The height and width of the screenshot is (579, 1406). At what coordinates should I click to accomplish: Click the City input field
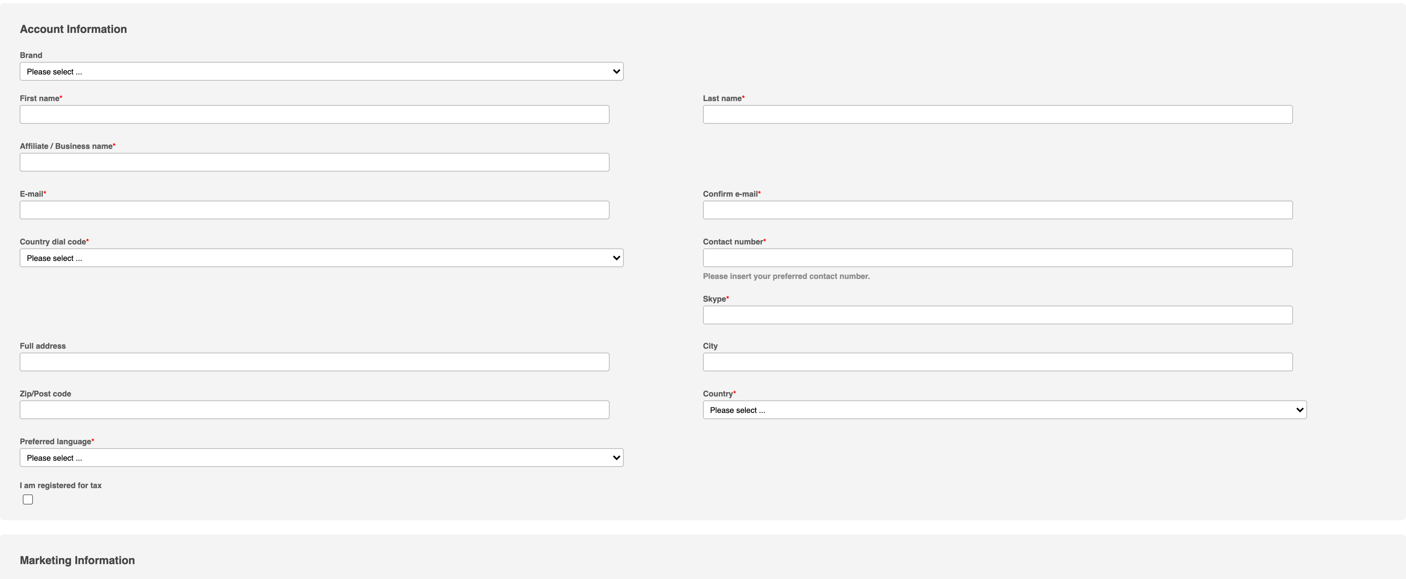tap(997, 362)
